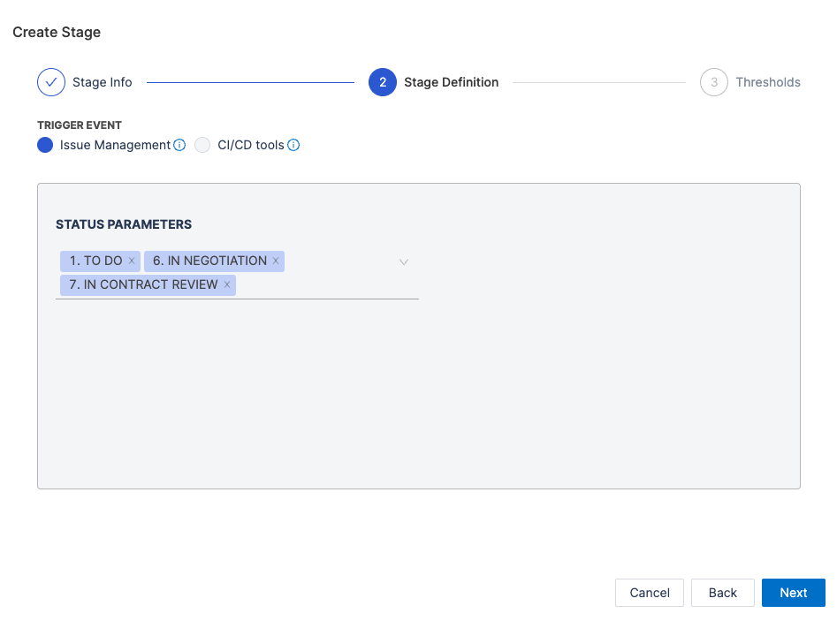Viewport: 837px width, 621px height.
Task: Go to the Stage Info step label
Action: pos(103,82)
